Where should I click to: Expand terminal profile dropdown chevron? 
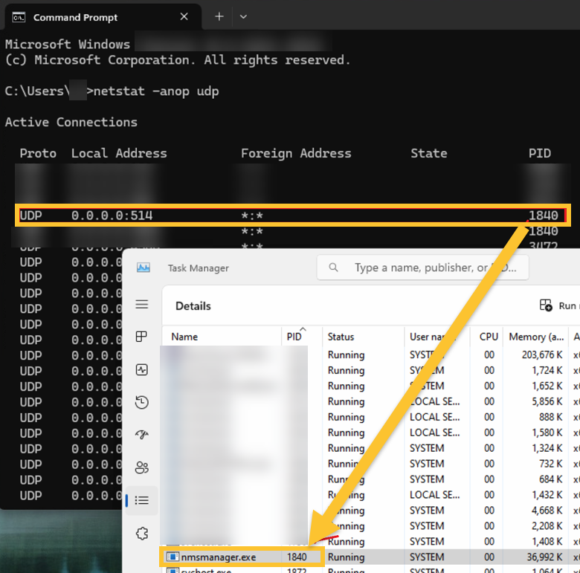pyautogui.click(x=243, y=16)
